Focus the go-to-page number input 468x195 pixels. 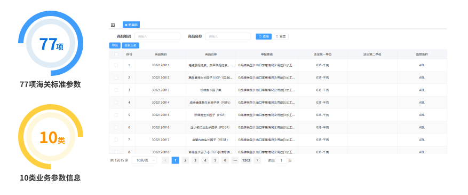click(x=281, y=160)
